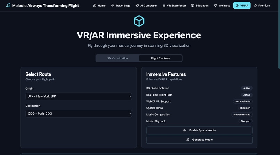Screen dimensions: 280x155
Task: Click the Wellness heart icon
Action: pos(215,6)
